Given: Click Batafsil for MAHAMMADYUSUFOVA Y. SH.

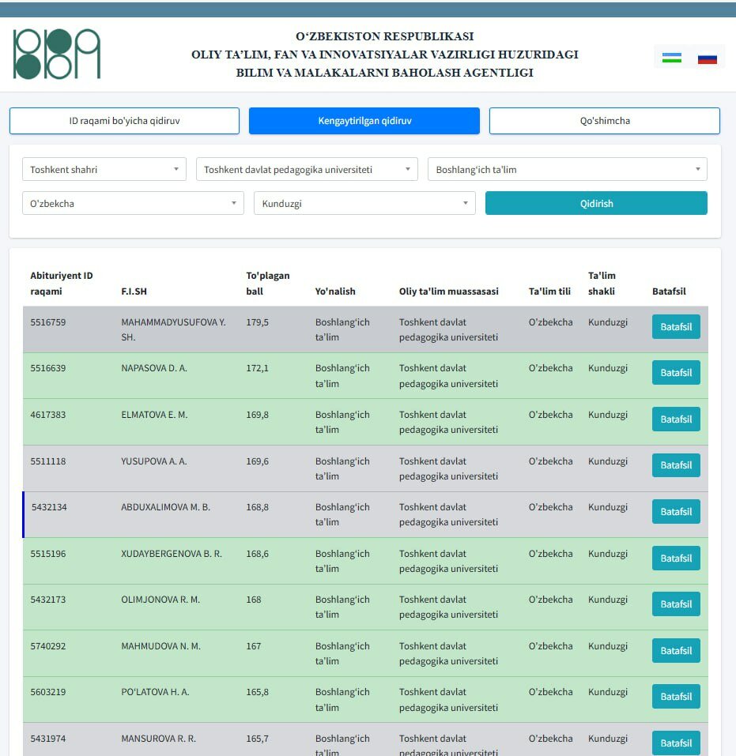Looking at the screenshot, I should pyautogui.click(x=676, y=326).
